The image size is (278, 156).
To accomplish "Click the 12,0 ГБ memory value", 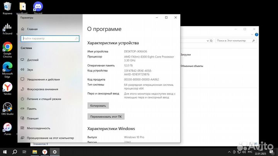I will [x=128, y=65].
